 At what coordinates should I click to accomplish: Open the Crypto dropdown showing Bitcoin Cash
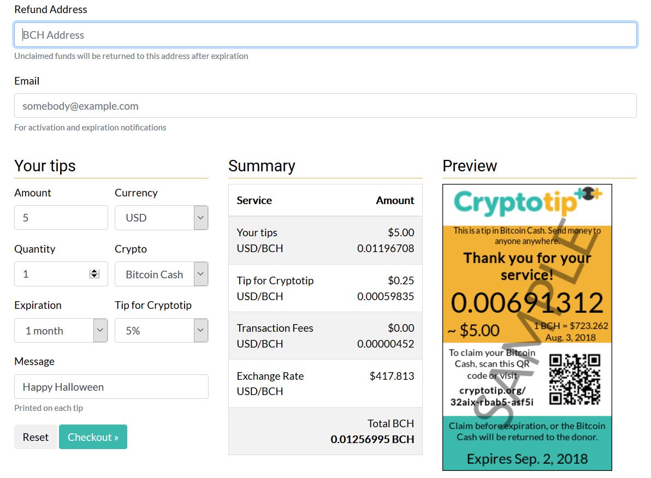click(162, 274)
